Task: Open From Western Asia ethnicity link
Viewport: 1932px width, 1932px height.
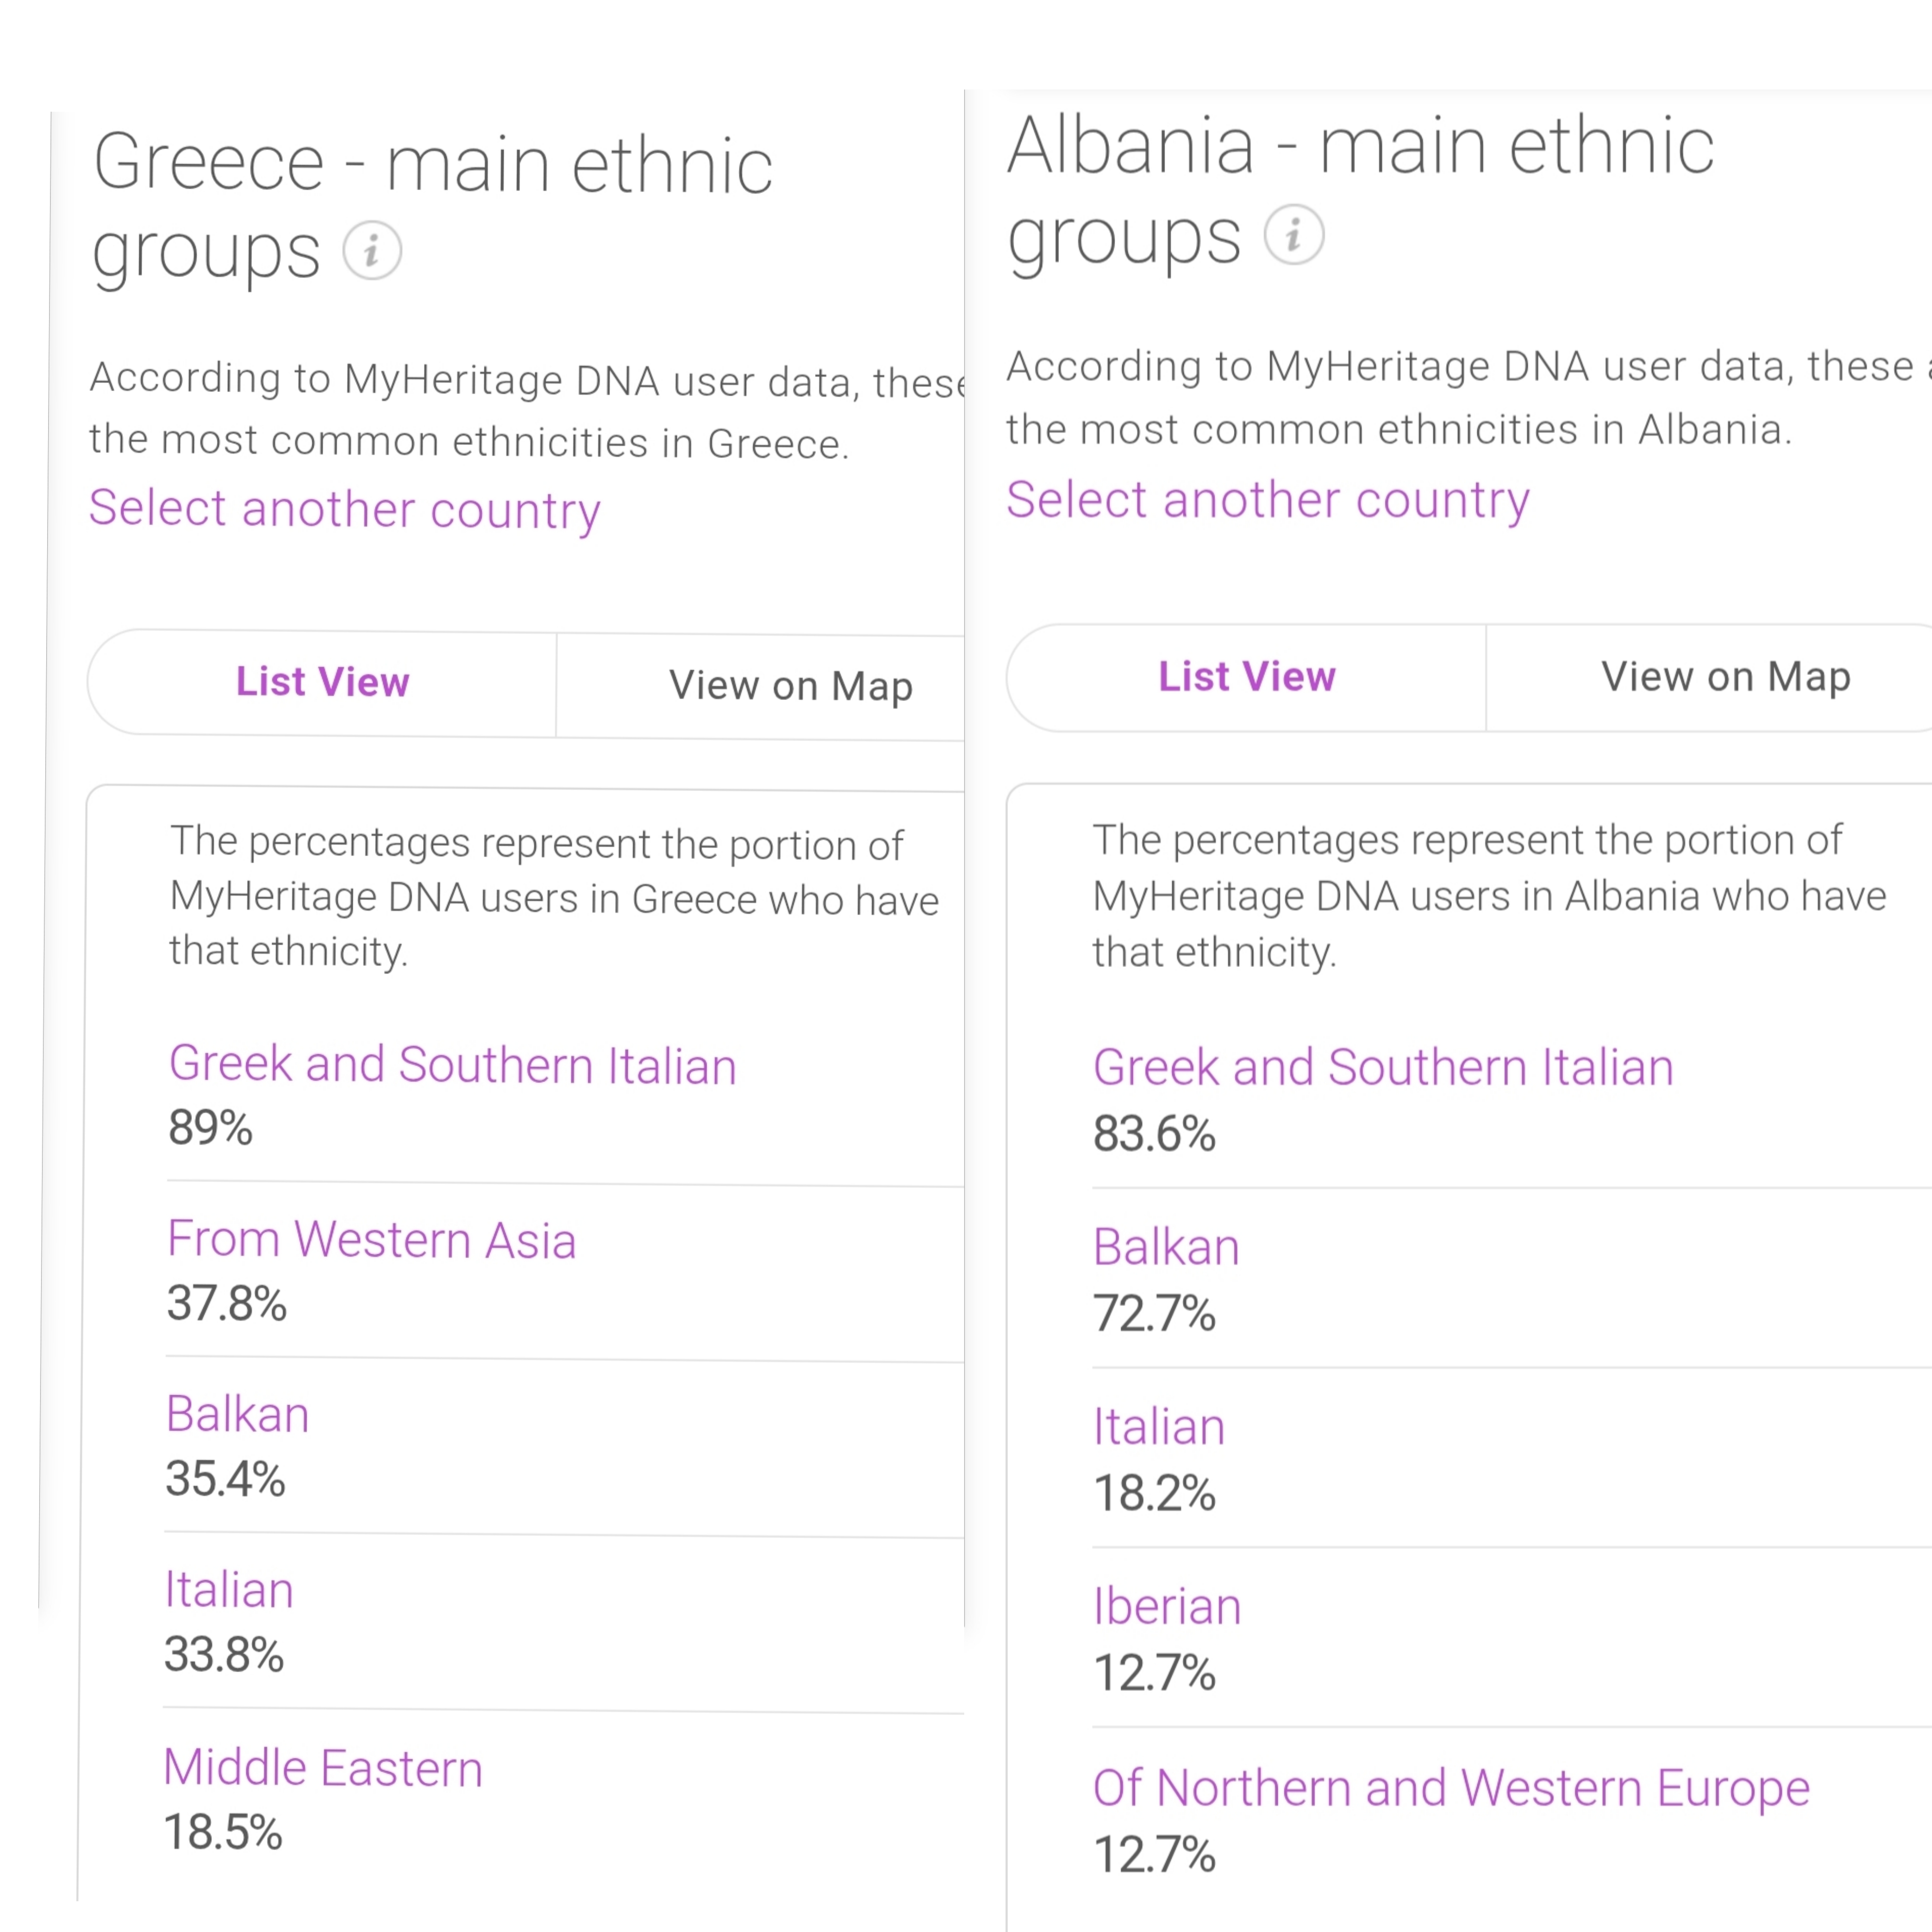Action: [372, 1240]
